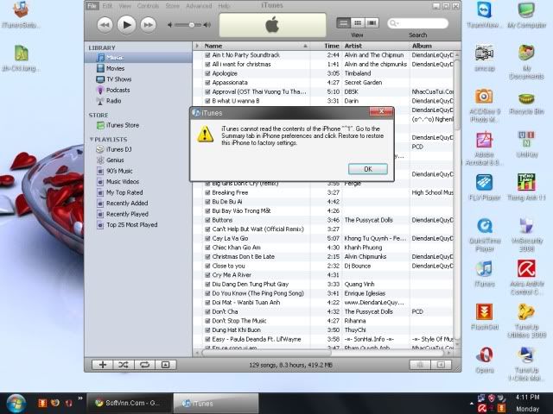Uncheck the song Cry Me A River
Viewport: 553px width, 414px height.
click(x=207, y=275)
